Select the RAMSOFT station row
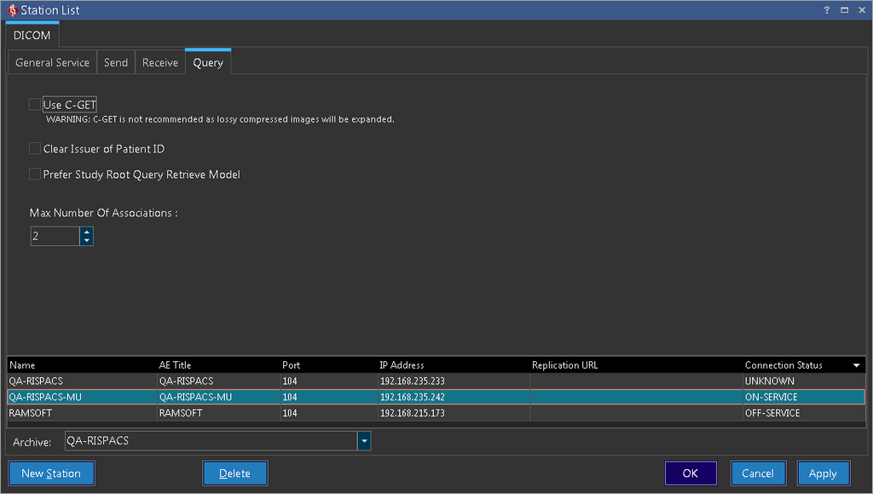The height and width of the screenshot is (494, 873). coord(81,413)
